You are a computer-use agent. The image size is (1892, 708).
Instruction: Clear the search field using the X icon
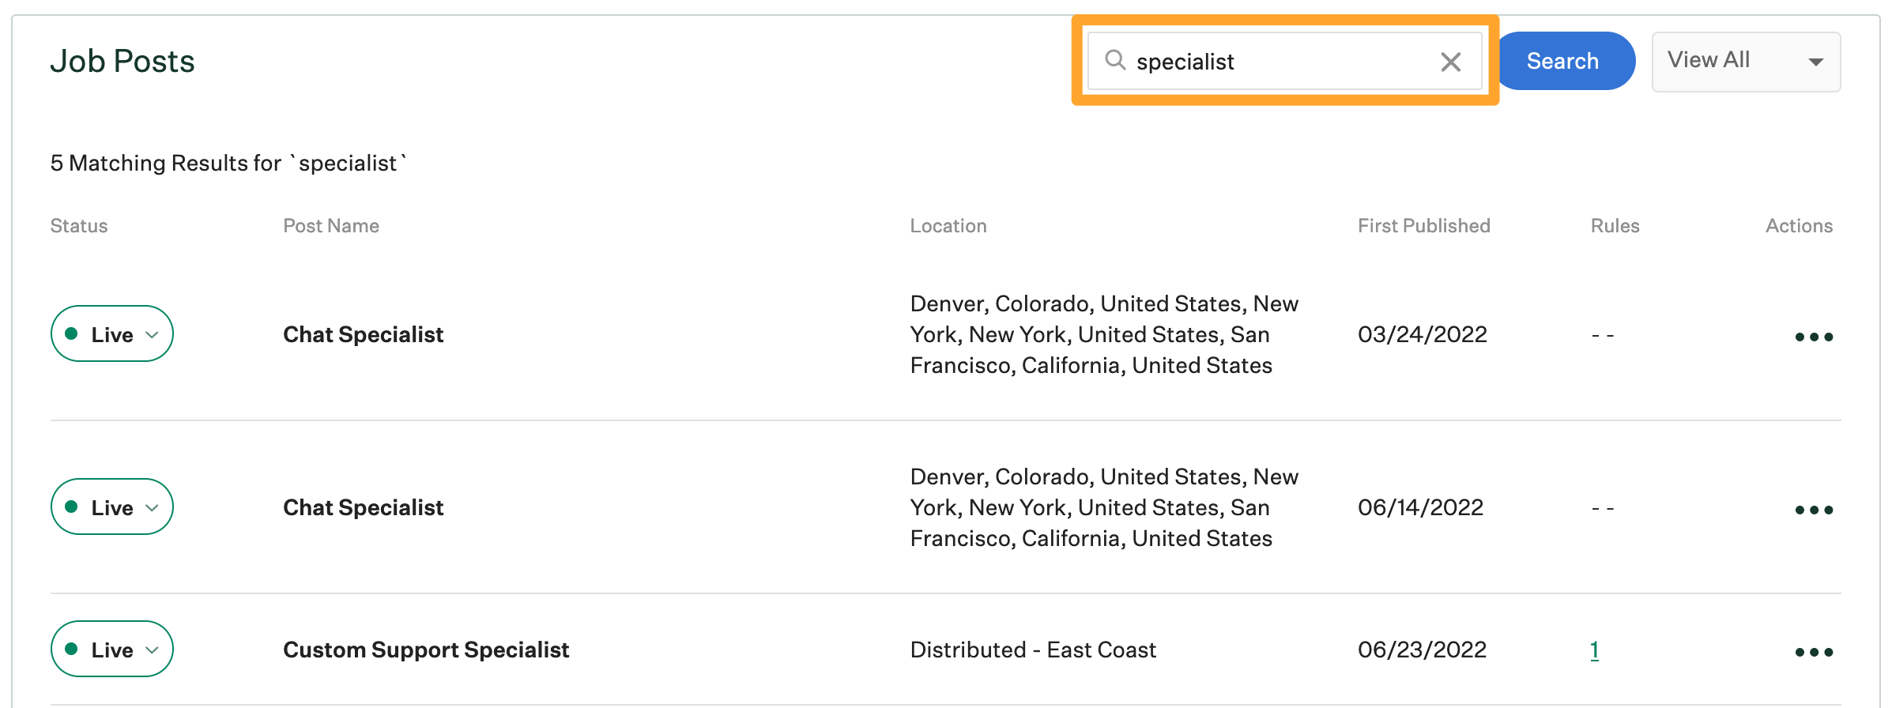coord(1451,62)
